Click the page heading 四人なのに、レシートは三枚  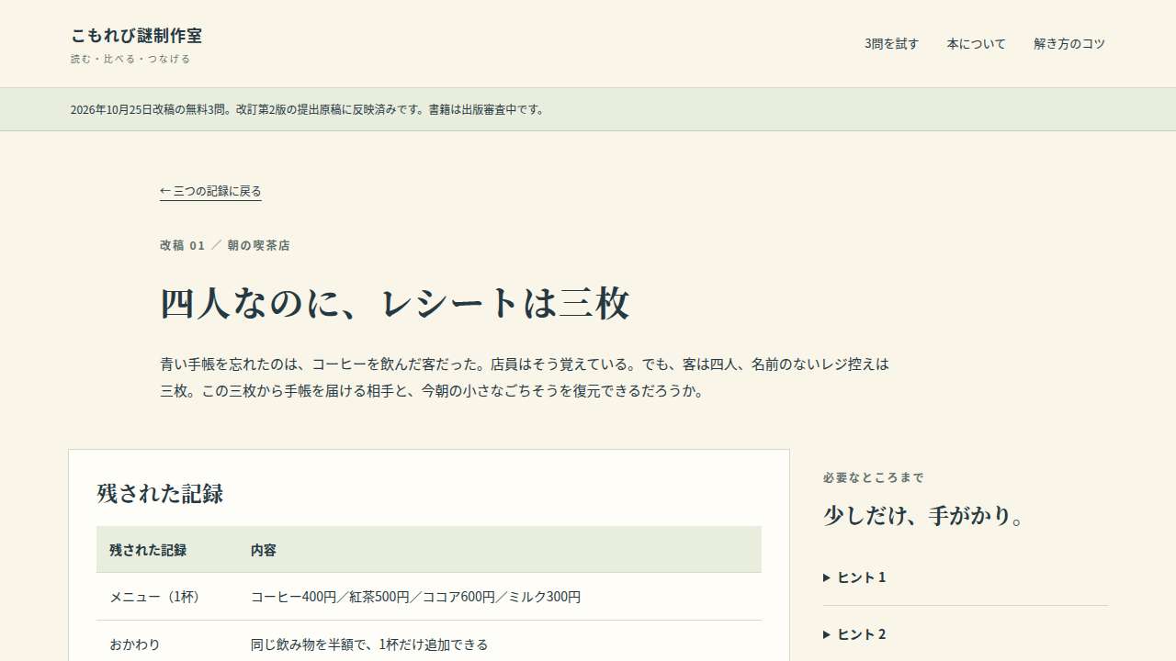coord(395,304)
